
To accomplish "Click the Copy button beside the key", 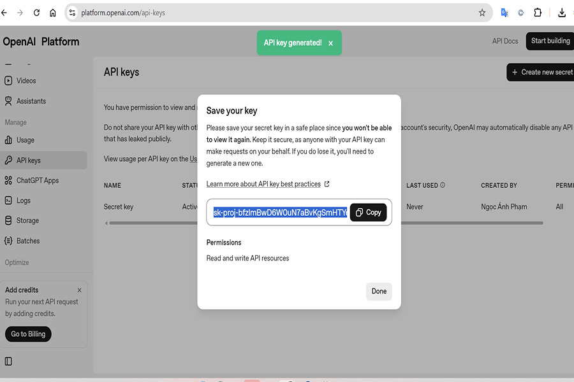I will (x=368, y=213).
